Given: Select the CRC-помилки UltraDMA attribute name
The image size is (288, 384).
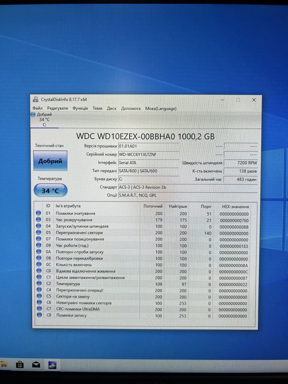Looking at the screenshot, I should point(78,309).
